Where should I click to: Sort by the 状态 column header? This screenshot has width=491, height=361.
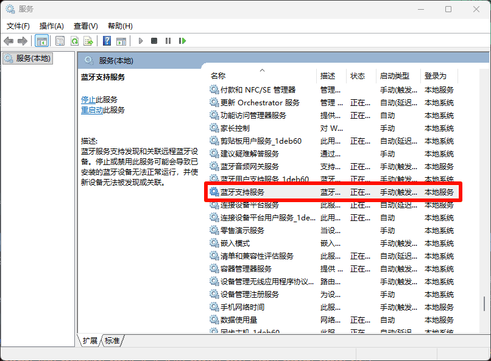click(361, 75)
